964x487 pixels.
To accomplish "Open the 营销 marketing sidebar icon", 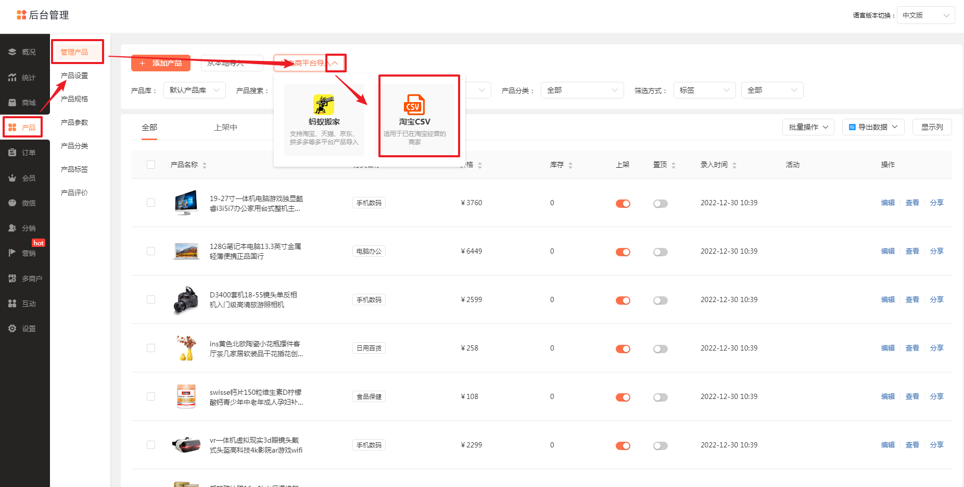I will [x=12, y=253].
